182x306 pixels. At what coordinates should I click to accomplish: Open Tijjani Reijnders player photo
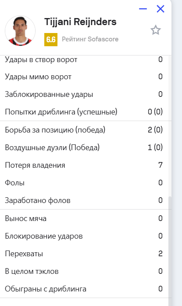(20, 31)
